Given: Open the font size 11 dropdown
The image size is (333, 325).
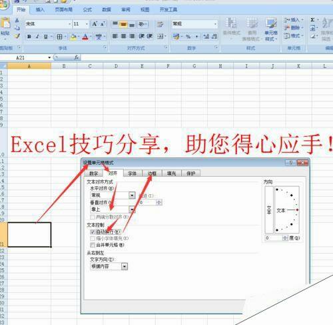Looking at the screenshot, I should click(87, 24).
